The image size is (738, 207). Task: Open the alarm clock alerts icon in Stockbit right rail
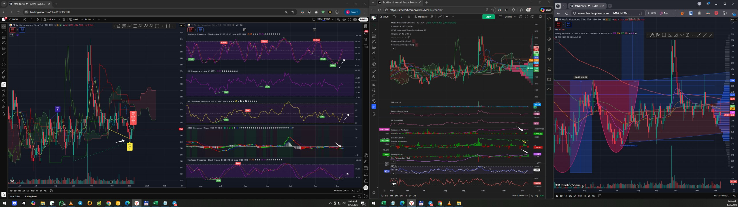[549, 29]
